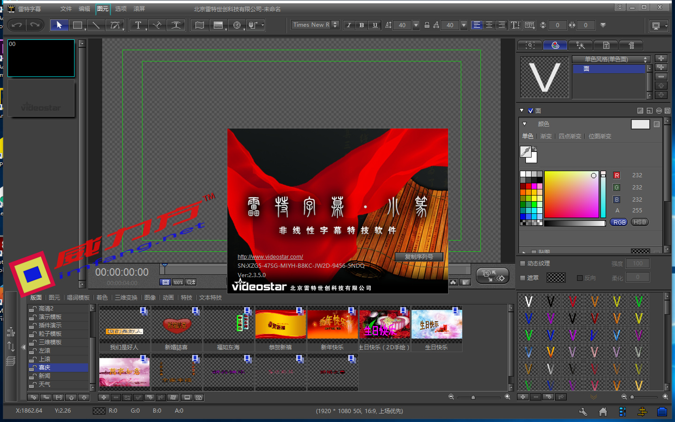The height and width of the screenshot is (422, 675).
Task: Collapse the 颜色 section triangle
Action: (x=525, y=124)
